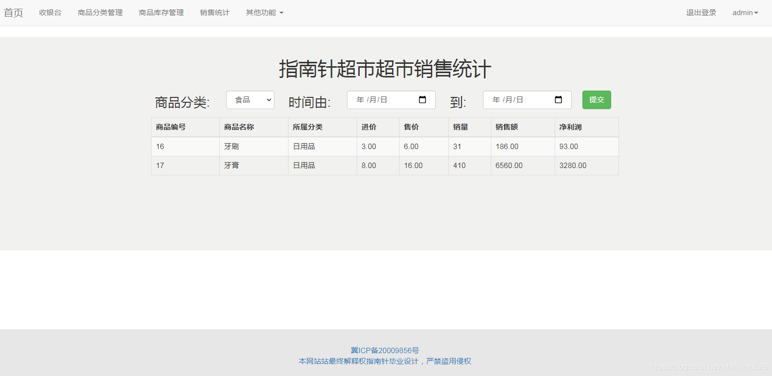Click the 410 sales volume cell

pyautogui.click(x=470, y=166)
